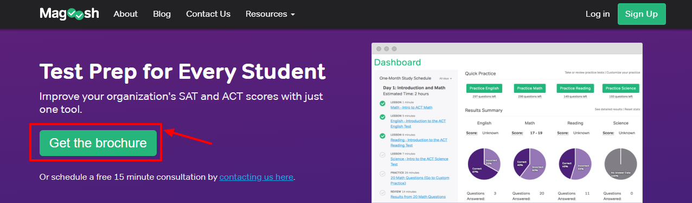Screen dimensions: 692x203
Task: Click '193 questions left' under Practice Science
Action: (621, 97)
